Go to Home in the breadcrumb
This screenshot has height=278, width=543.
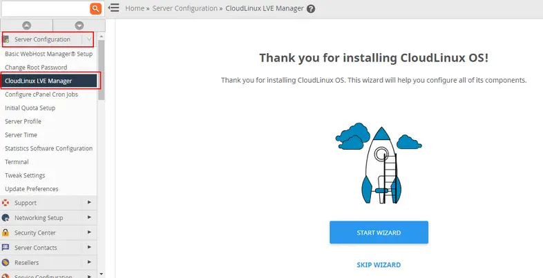click(135, 9)
